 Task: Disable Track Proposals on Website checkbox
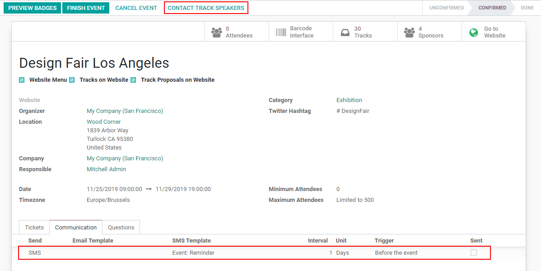click(x=133, y=80)
